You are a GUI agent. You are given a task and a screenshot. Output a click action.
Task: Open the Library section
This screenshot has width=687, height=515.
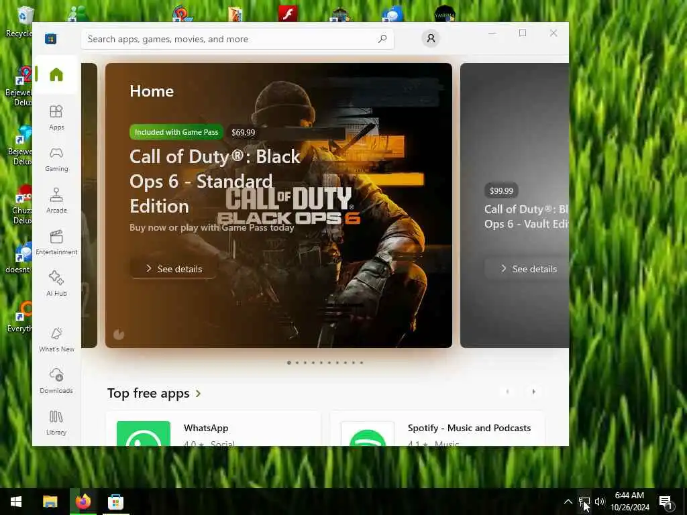coord(56,422)
